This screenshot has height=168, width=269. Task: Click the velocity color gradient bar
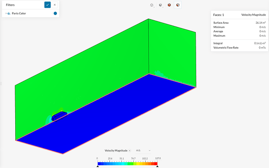[x=127, y=164]
